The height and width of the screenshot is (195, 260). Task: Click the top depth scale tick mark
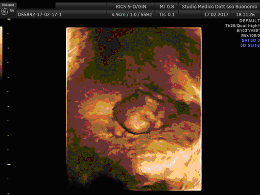9,19
